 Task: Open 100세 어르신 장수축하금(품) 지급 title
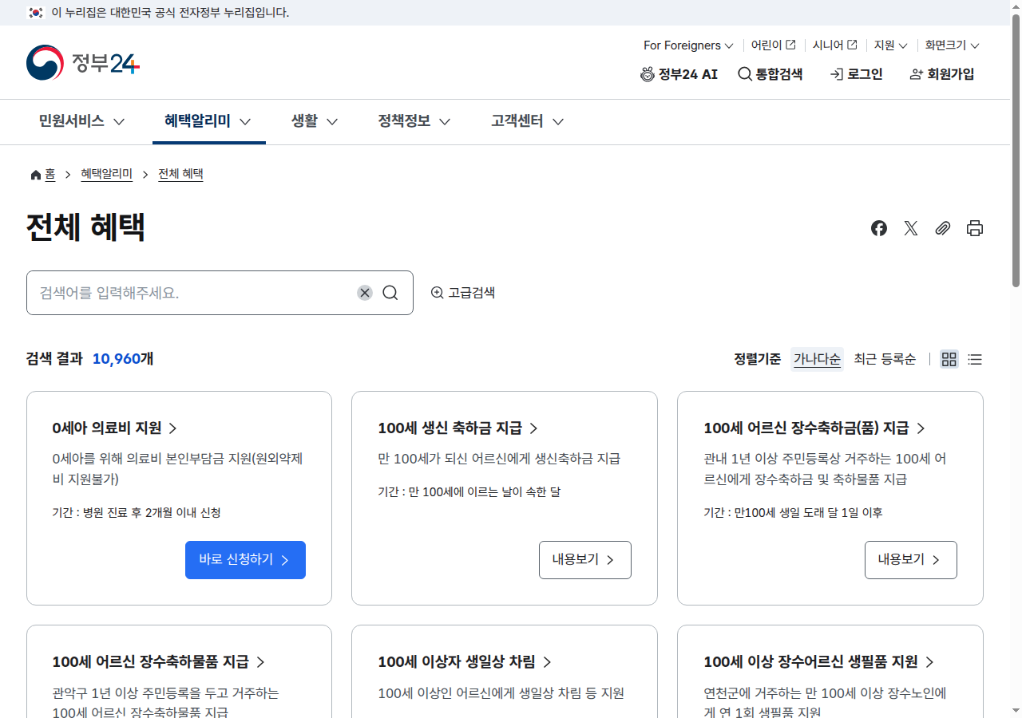(814, 428)
